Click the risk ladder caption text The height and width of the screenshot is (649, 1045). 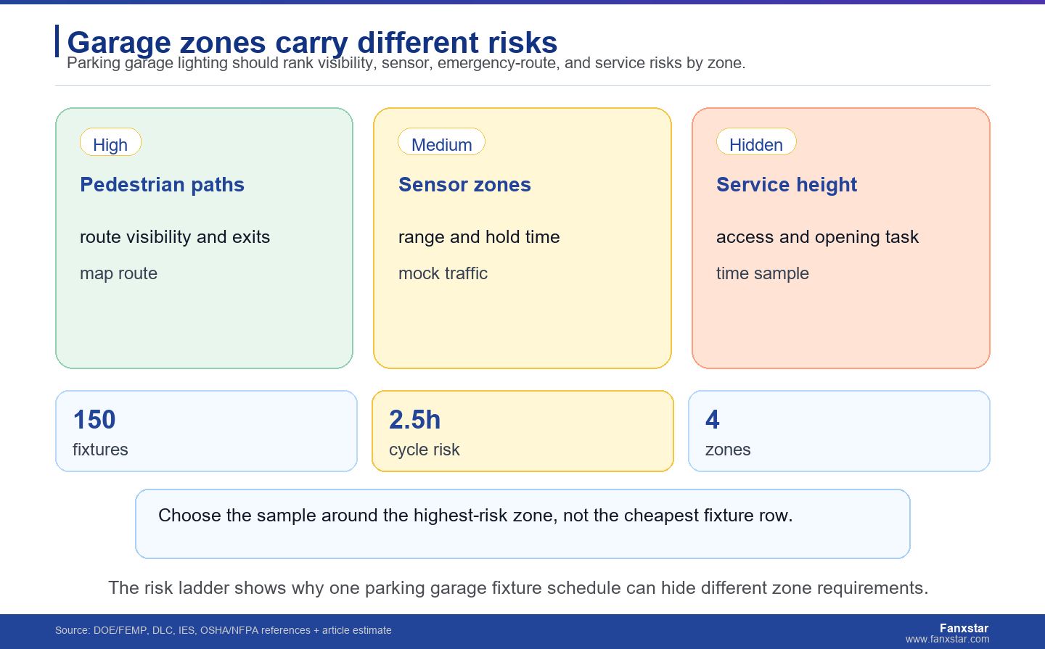pos(518,588)
